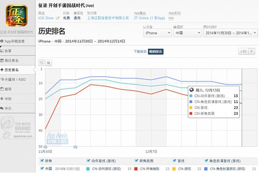Viewport: 261px width, 174px height.
Task: Click the App Annie Store Stats watermark logo
Action: (57, 138)
